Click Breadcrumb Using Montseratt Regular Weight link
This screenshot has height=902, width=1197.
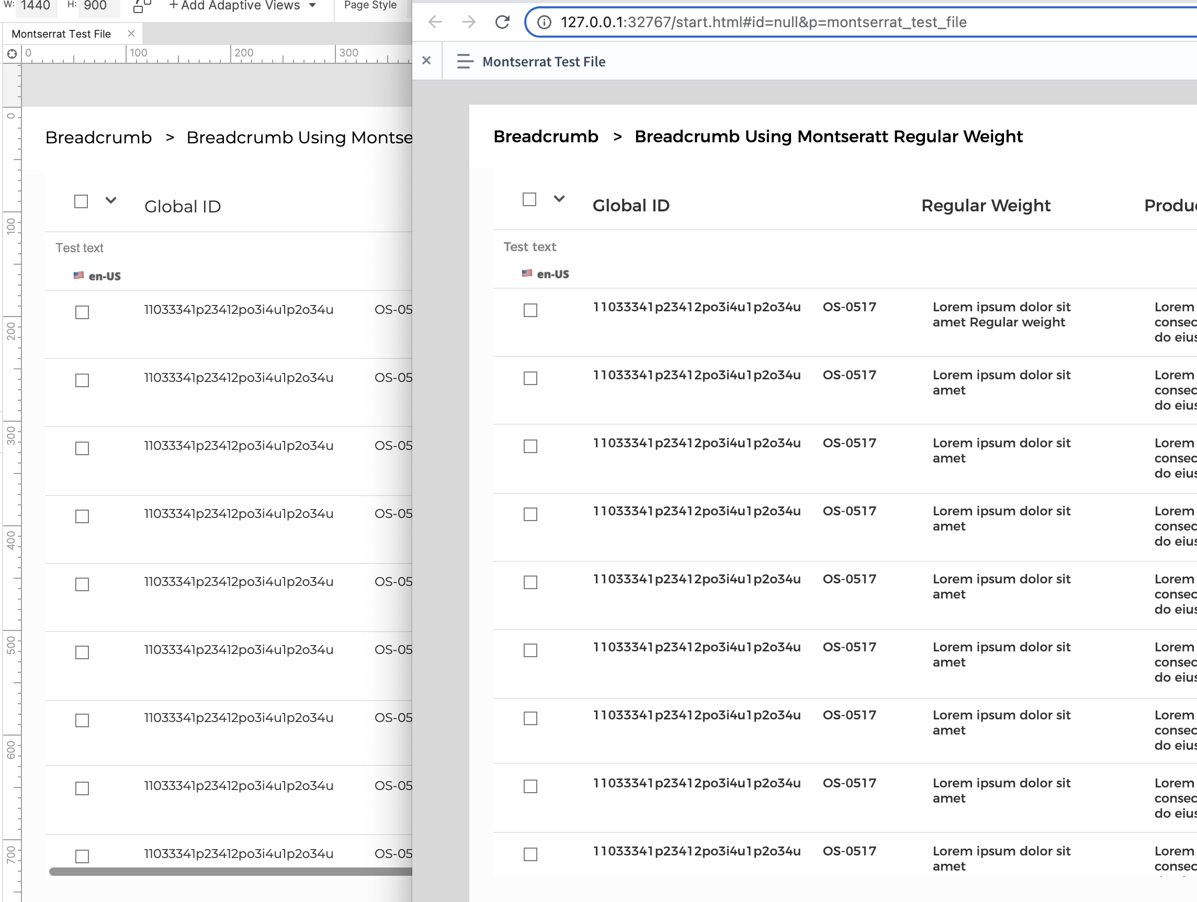[x=828, y=137]
